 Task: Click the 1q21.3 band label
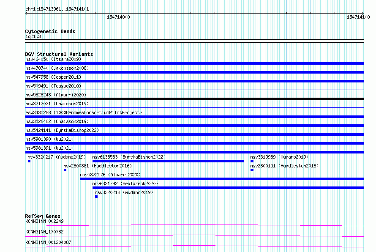[33, 36]
